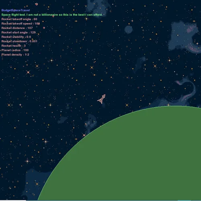Select the Rocket takeoff speed parameter
The width and height of the screenshot is (201, 201).
[x=21, y=24]
